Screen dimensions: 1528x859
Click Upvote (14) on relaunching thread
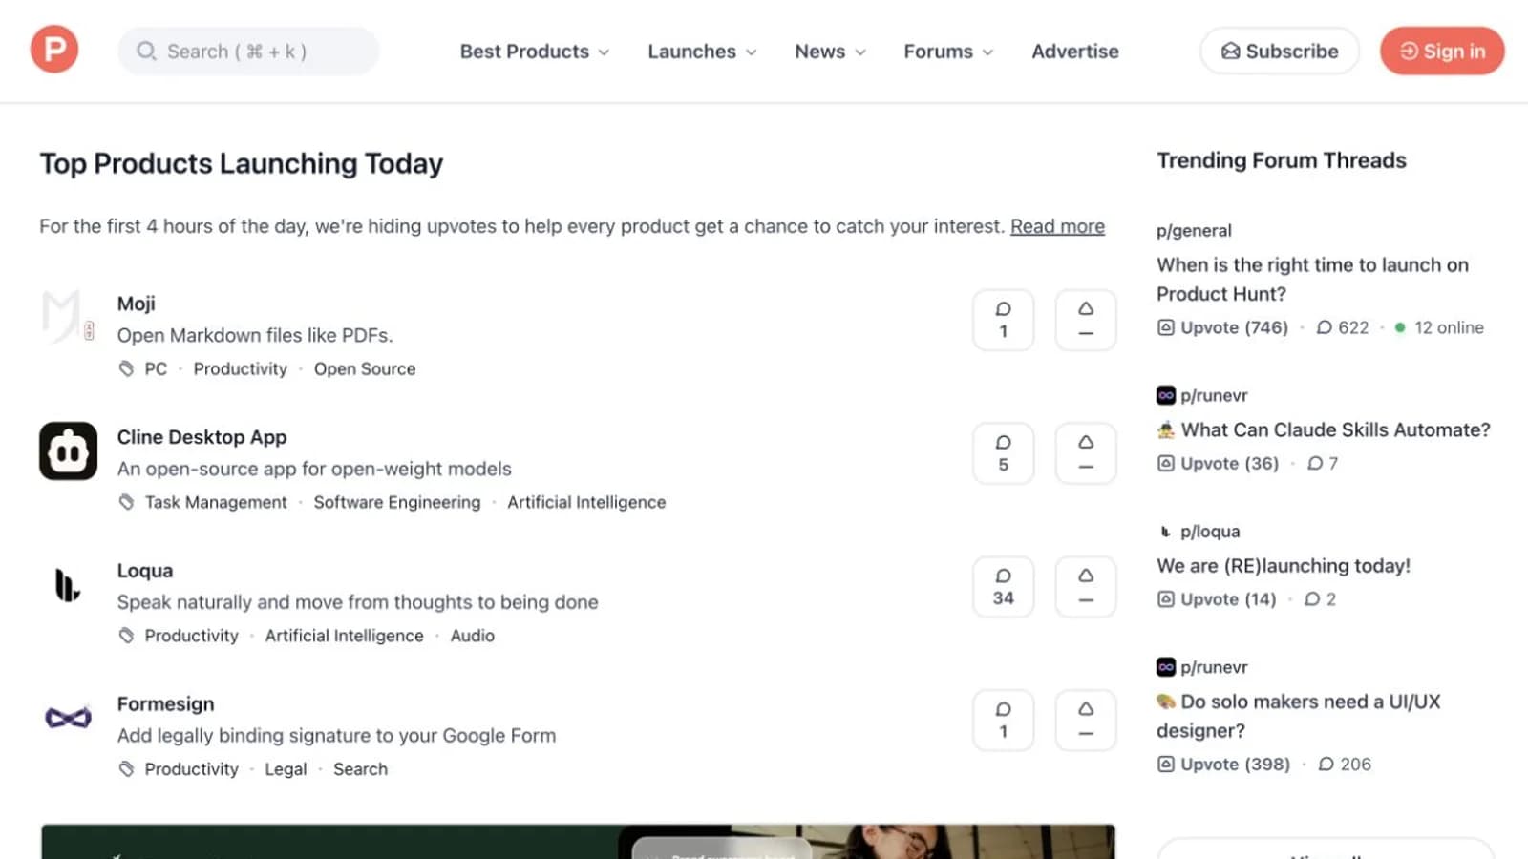tap(1217, 599)
